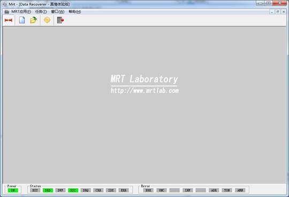
Task: Restore the inner Data Recoverer document window
Action: click(278, 12)
